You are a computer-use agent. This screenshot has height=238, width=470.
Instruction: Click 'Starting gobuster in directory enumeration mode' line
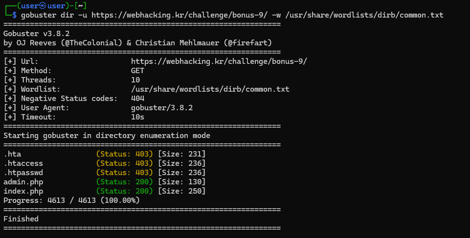pos(107,136)
